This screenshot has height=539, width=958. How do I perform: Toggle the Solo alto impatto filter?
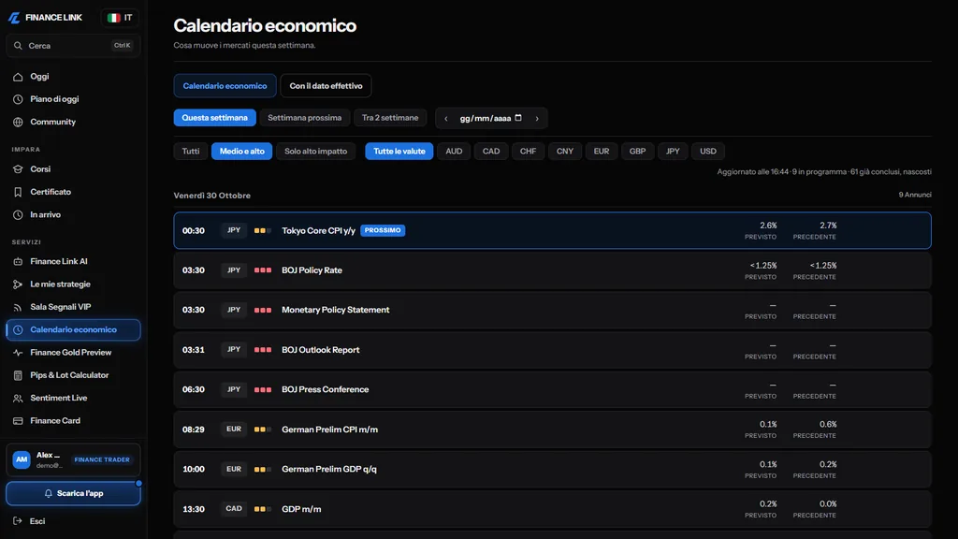[316, 152]
